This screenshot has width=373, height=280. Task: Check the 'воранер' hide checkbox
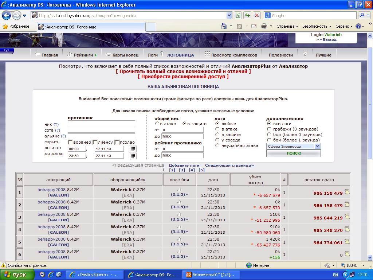click(71, 142)
